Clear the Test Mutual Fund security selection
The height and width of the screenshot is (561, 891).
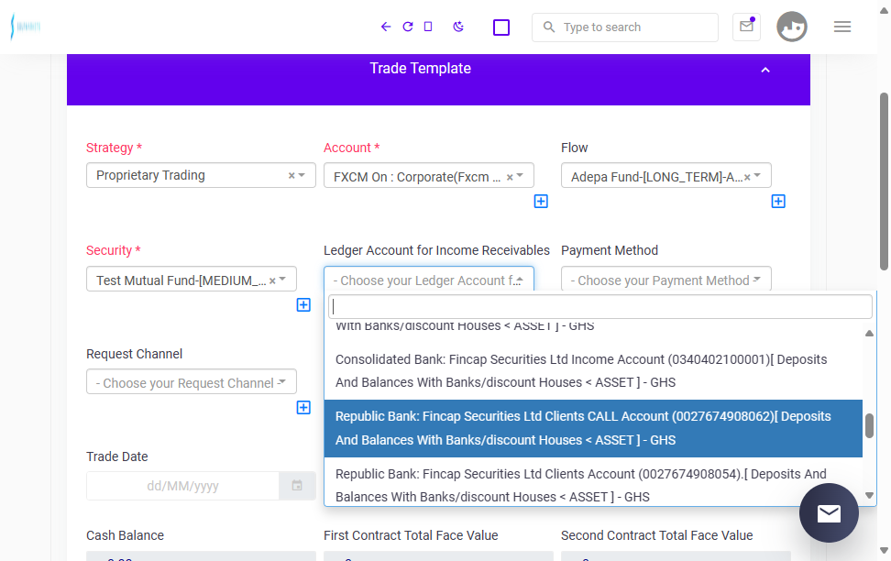point(272,280)
